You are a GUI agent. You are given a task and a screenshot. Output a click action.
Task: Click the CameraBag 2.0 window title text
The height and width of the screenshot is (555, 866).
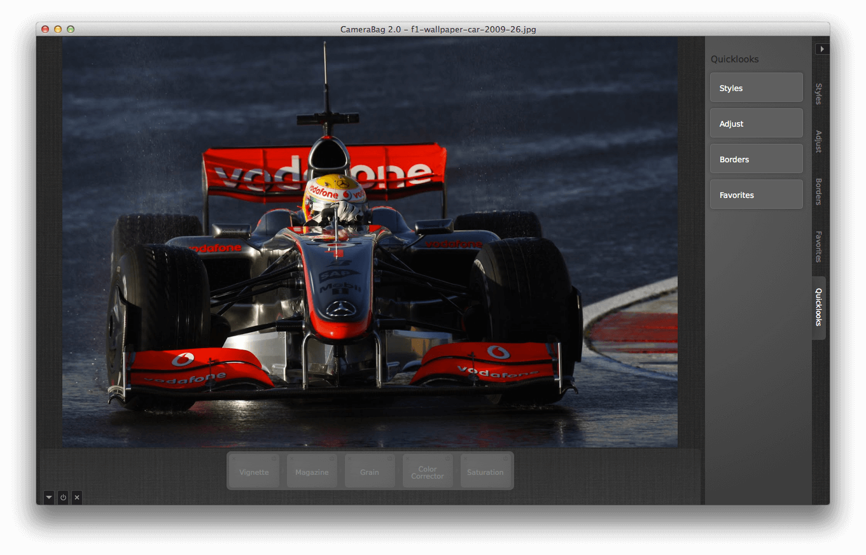pos(438,29)
